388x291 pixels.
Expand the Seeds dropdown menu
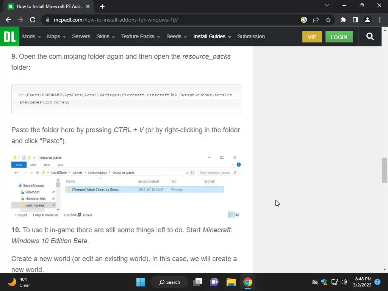(177, 37)
